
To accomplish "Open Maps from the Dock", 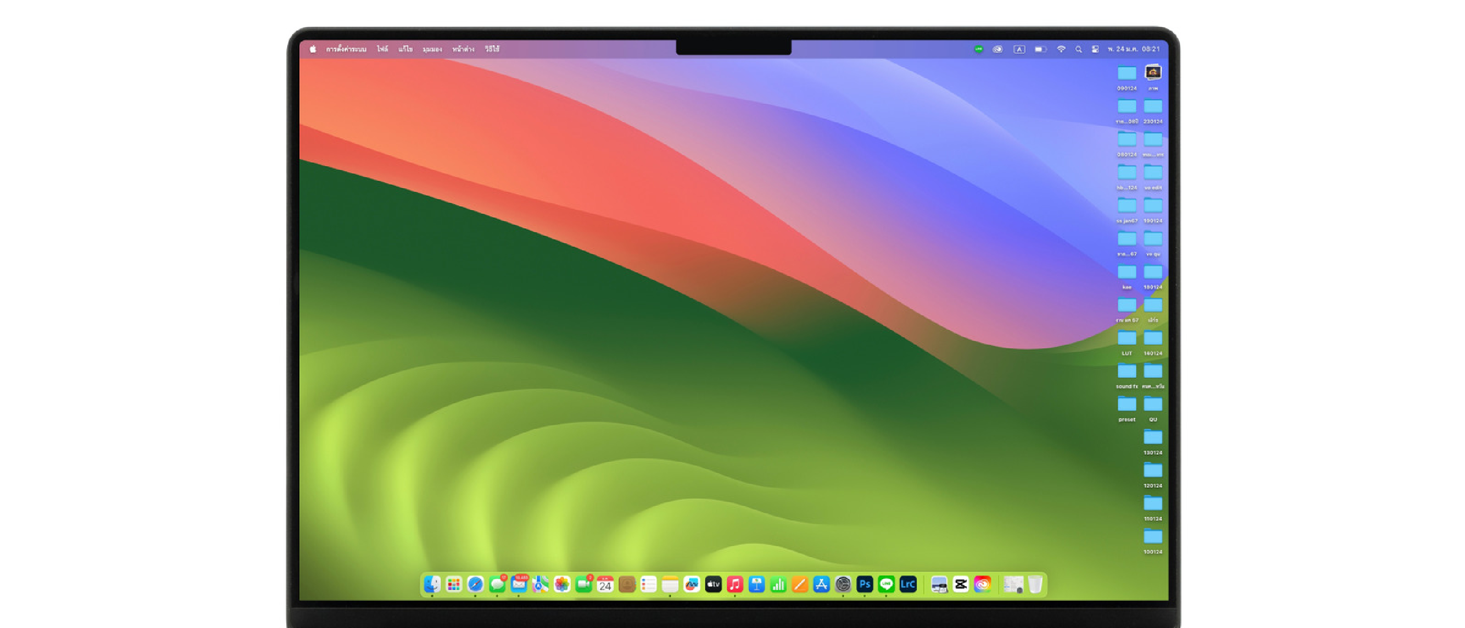I will [x=540, y=584].
